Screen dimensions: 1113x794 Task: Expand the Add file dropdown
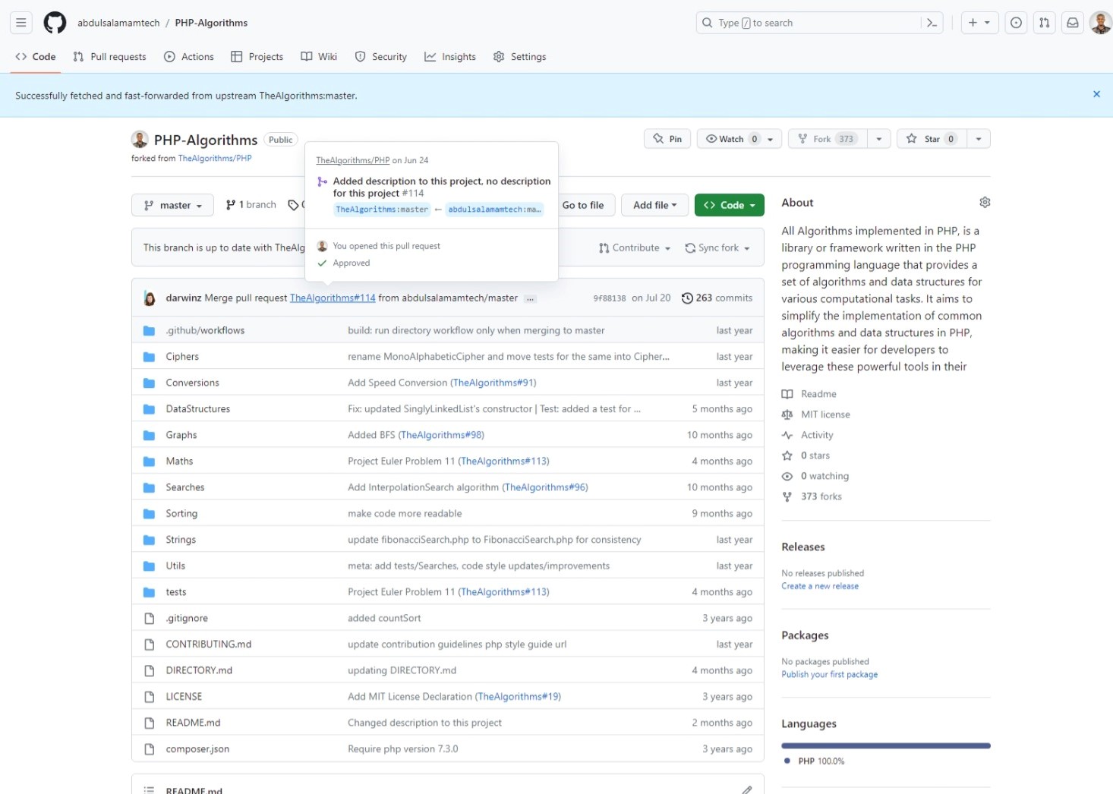coord(655,205)
